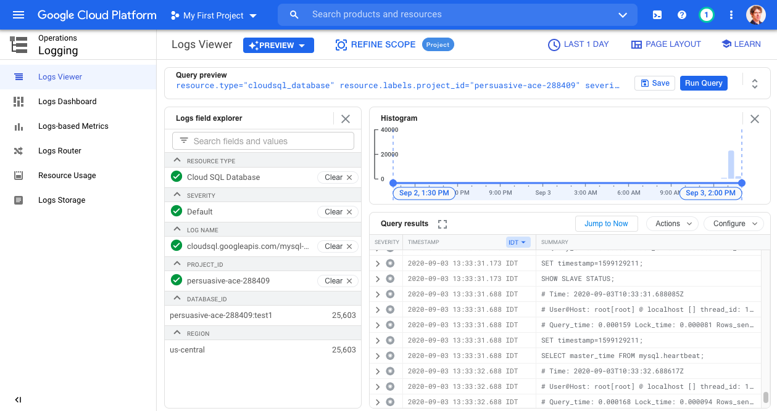Click the query results vertical scrollbar
This screenshot has height=411, width=777.
pos(766,397)
